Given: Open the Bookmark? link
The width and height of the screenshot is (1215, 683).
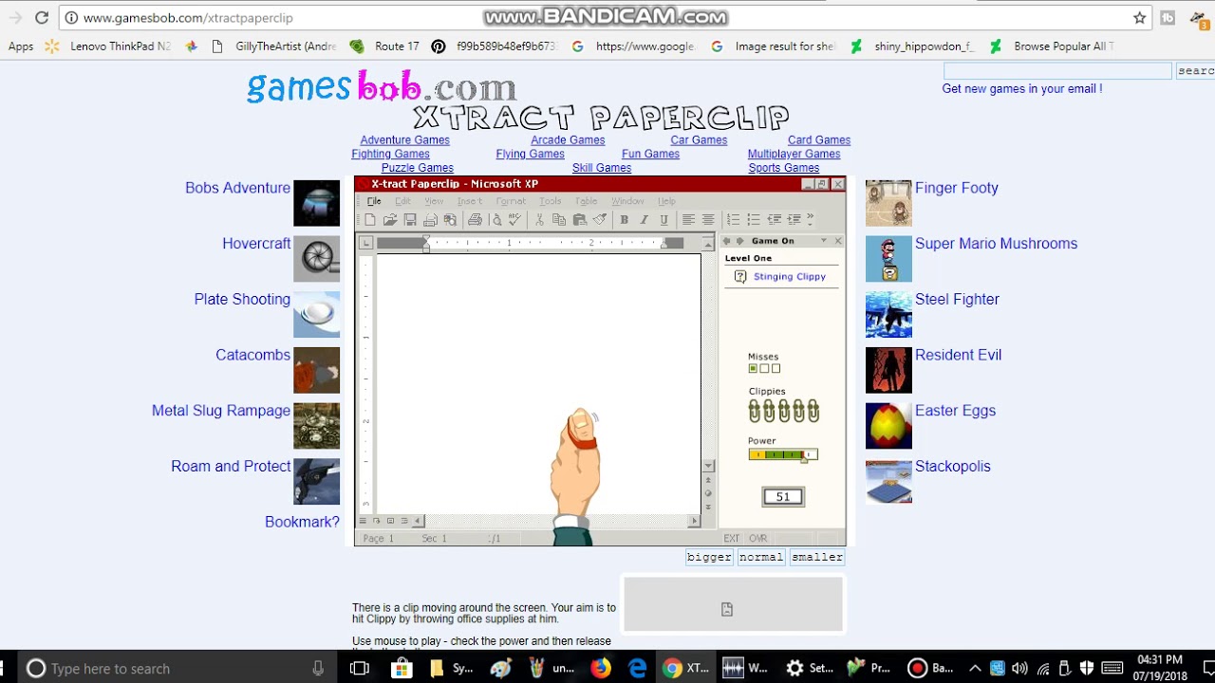Looking at the screenshot, I should pyautogui.click(x=302, y=522).
